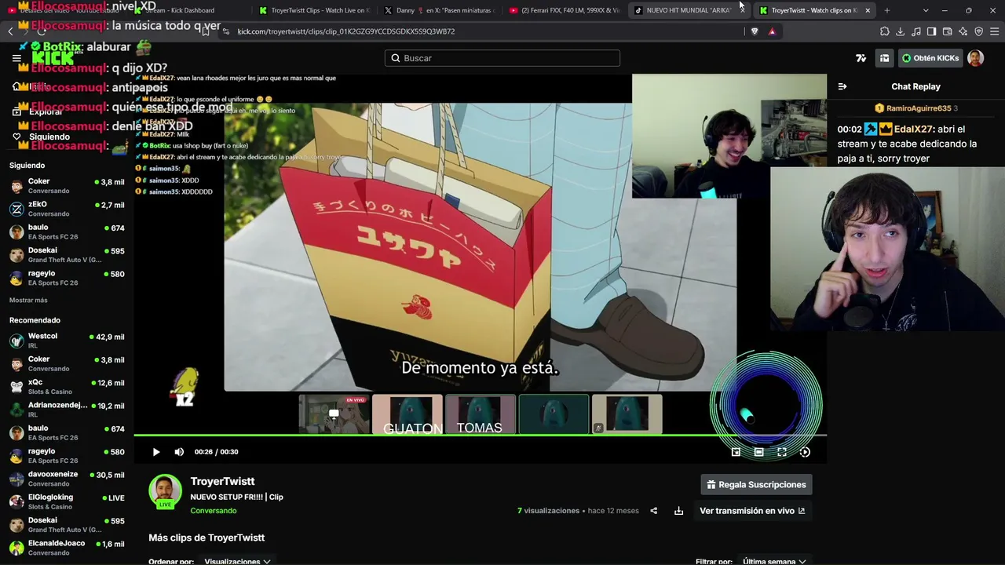Click Regala Suscripciones button
This screenshot has height=565, width=1005.
point(756,485)
